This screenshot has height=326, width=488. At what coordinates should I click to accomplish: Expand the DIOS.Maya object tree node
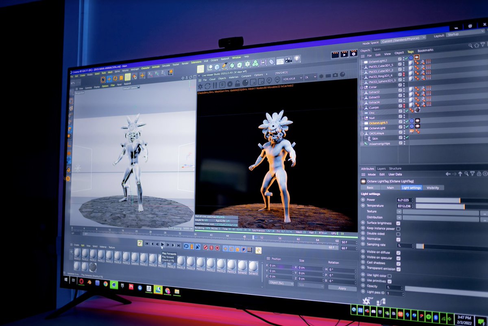point(362,133)
